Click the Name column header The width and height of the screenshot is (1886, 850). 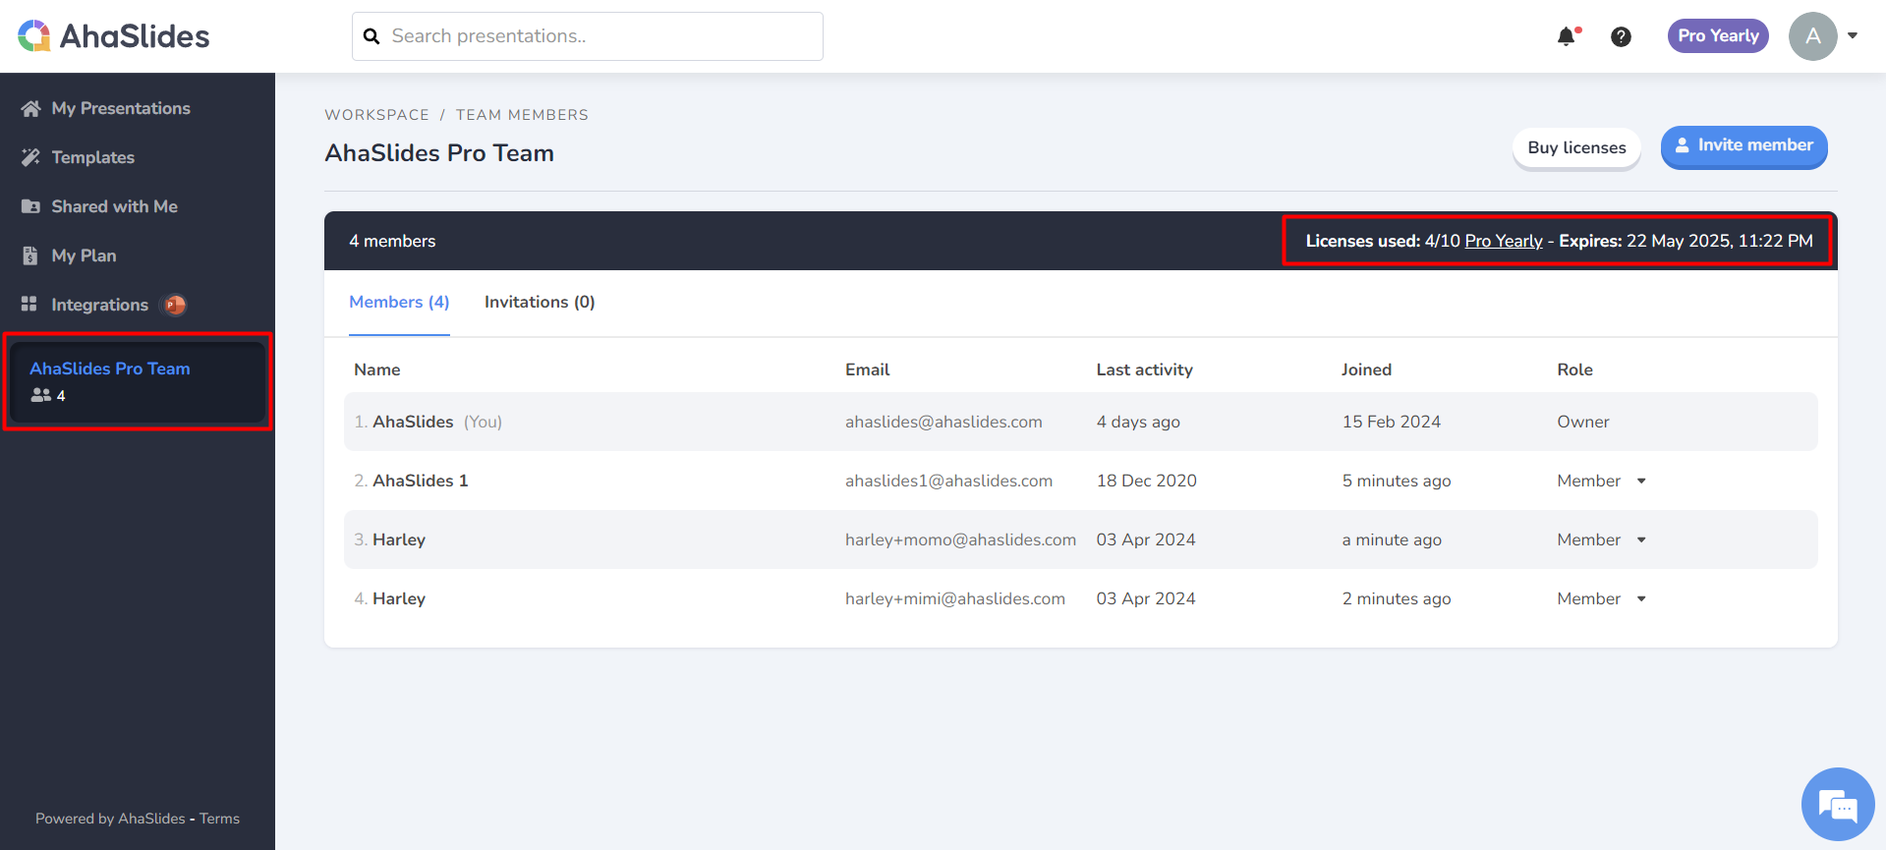[377, 369]
